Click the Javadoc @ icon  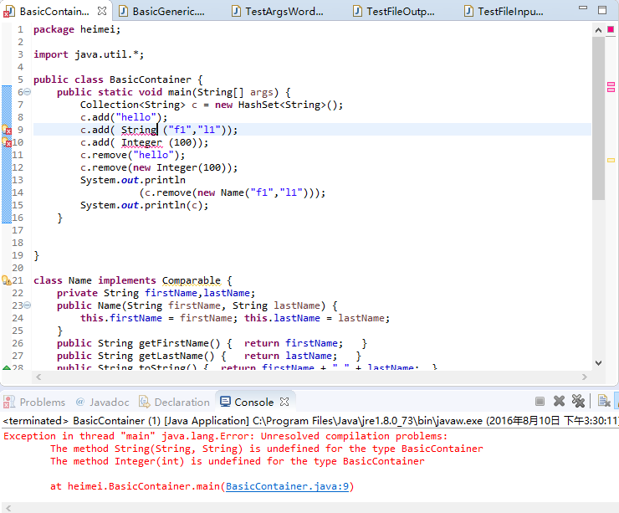pyautogui.click(x=80, y=402)
